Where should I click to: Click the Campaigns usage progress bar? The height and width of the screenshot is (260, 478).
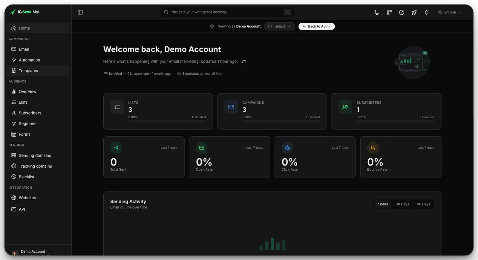pos(281,121)
